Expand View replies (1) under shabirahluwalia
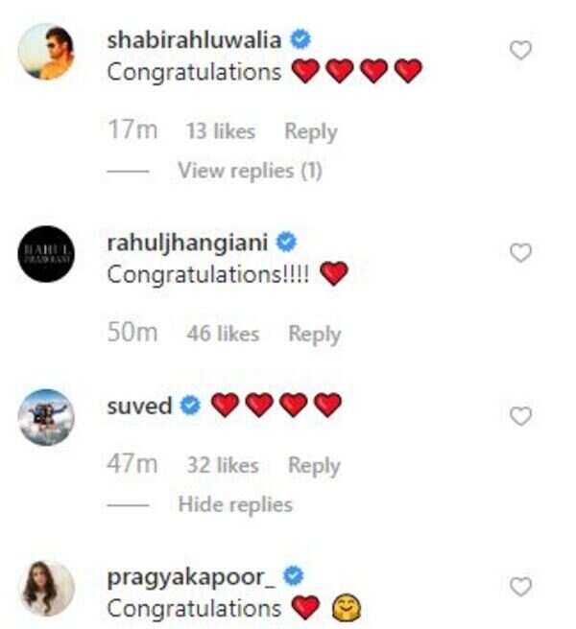The height and width of the screenshot is (629, 576). (250, 171)
